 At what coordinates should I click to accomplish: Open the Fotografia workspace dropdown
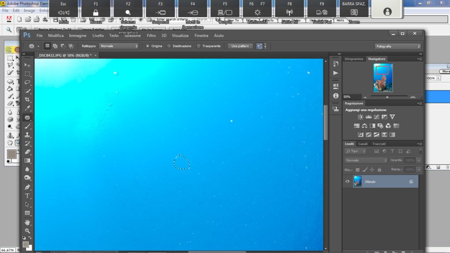(x=398, y=46)
